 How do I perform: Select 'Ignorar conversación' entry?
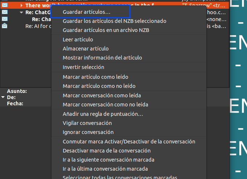[x=129, y=132]
